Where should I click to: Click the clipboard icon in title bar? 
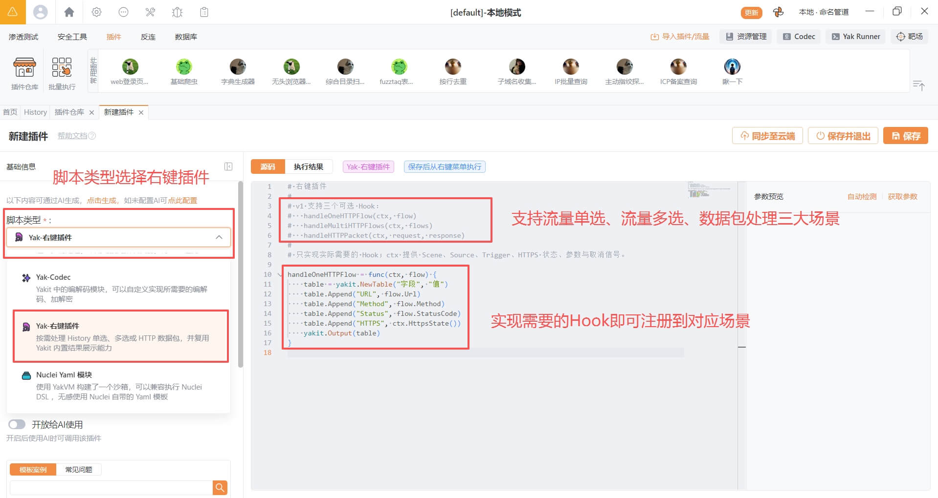[x=204, y=12]
